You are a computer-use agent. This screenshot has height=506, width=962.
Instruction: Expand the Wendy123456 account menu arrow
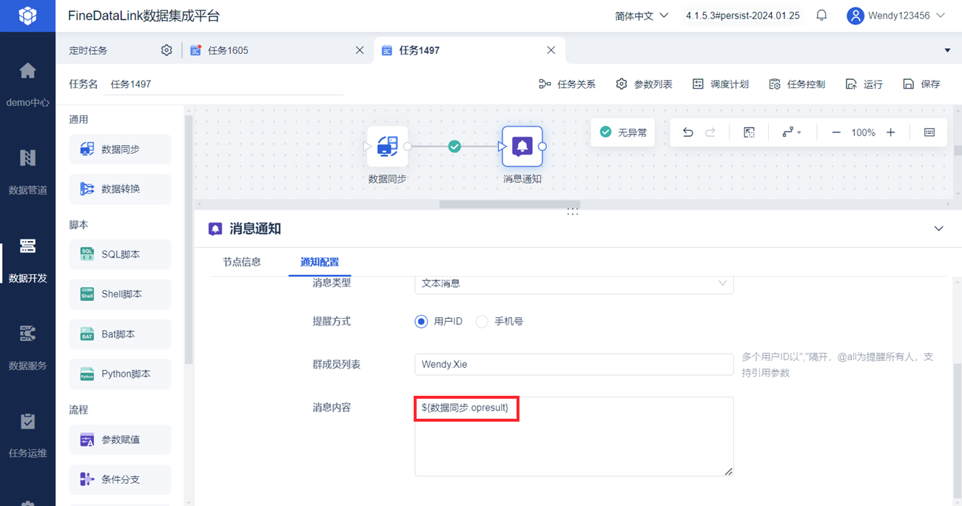tap(941, 16)
